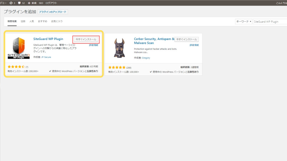Click the text 有効インストール数: 100,000+

pyautogui.click(x=124, y=72)
